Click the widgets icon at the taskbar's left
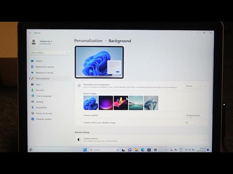Image resolution: width=233 pixels, height=174 pixels. coord(31,150)
